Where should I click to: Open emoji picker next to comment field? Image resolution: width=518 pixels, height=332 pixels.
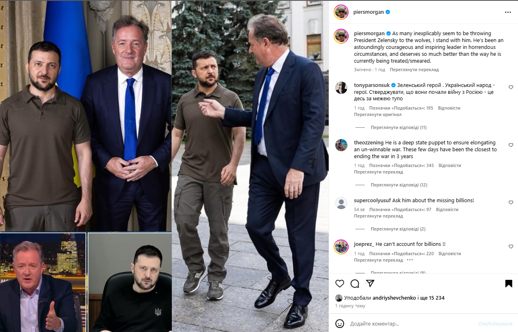click(x=340, y=324)
